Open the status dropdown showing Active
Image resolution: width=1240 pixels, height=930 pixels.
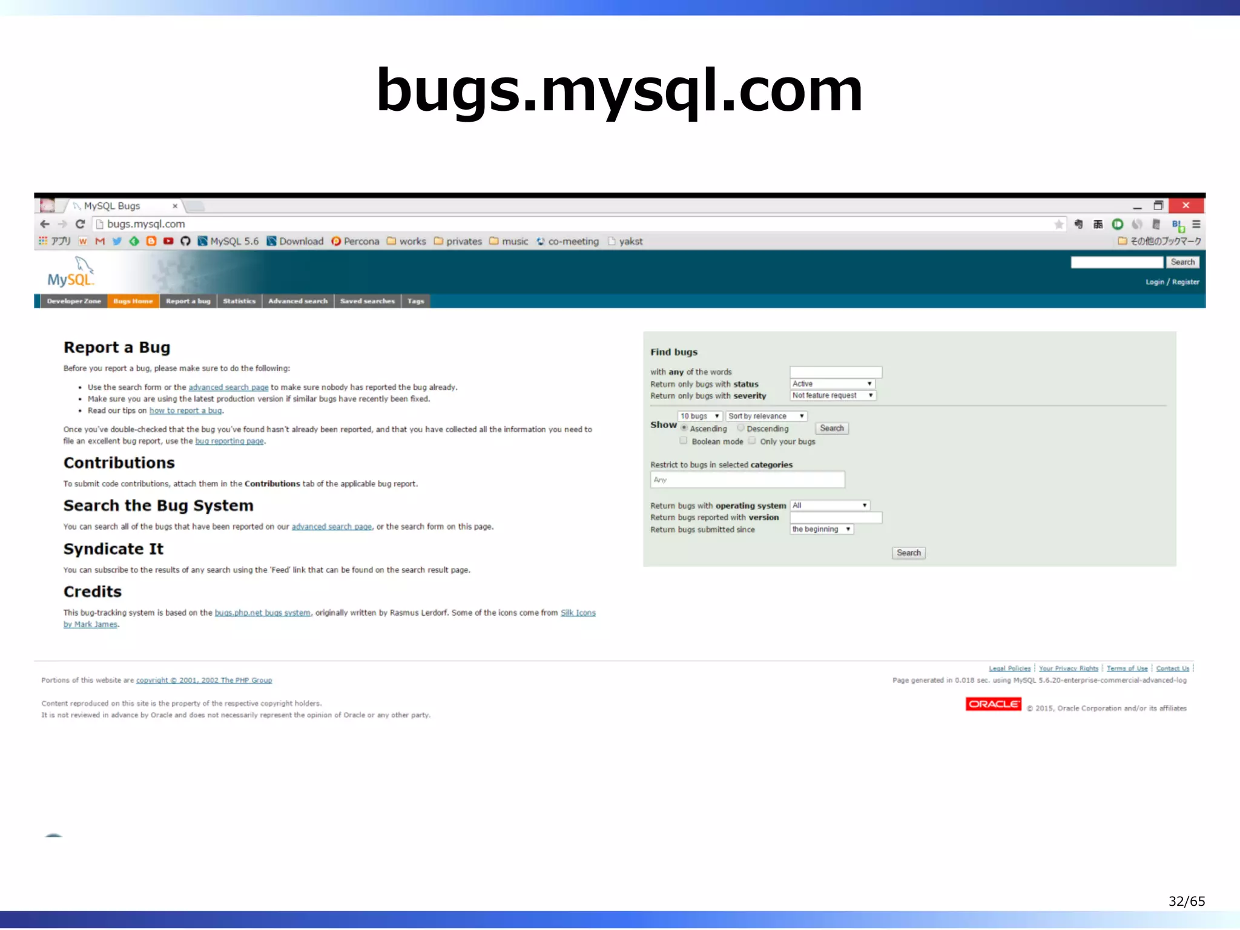tap(833, 383)
